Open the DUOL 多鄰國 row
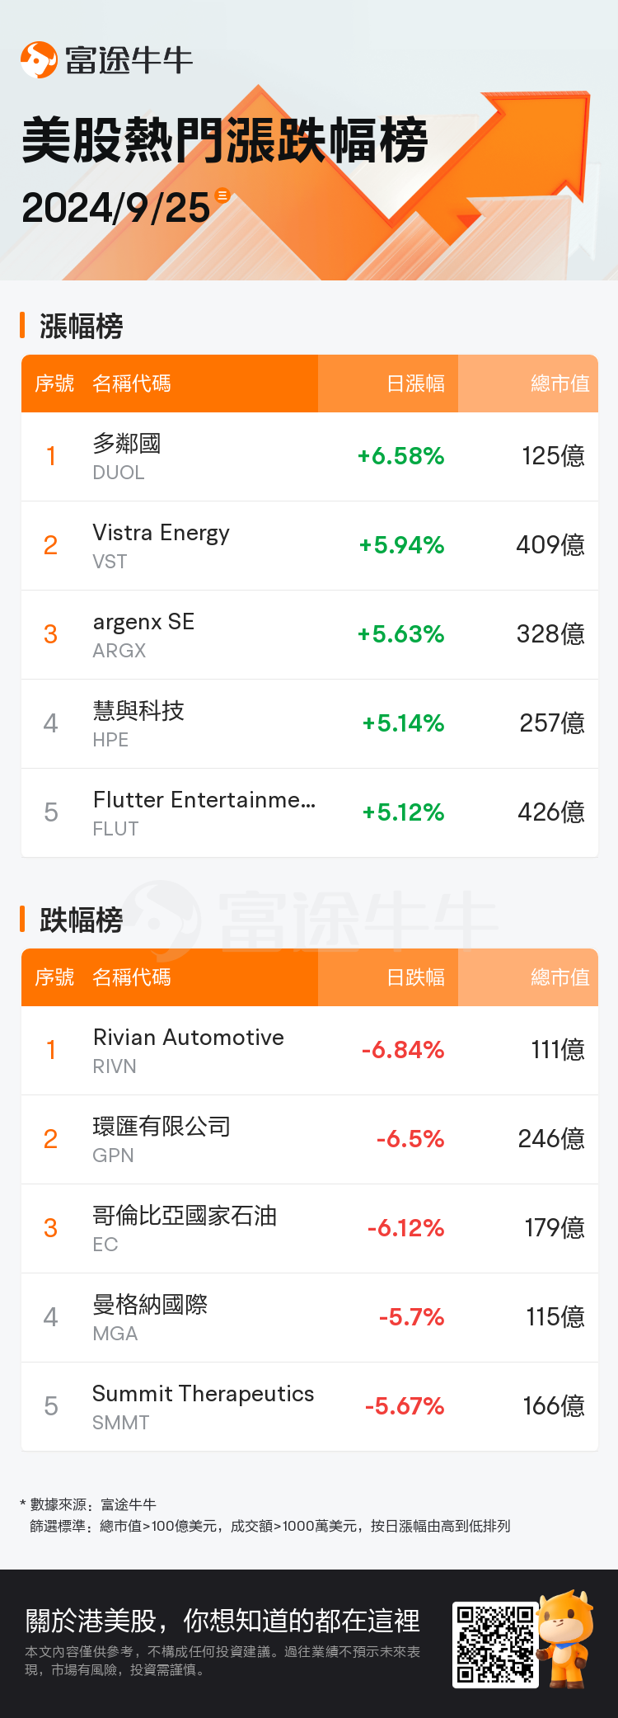This screenshot has height=1718, width=618. 310,457
